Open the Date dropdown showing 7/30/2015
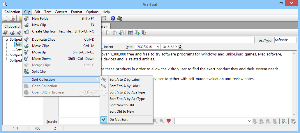 158,46
